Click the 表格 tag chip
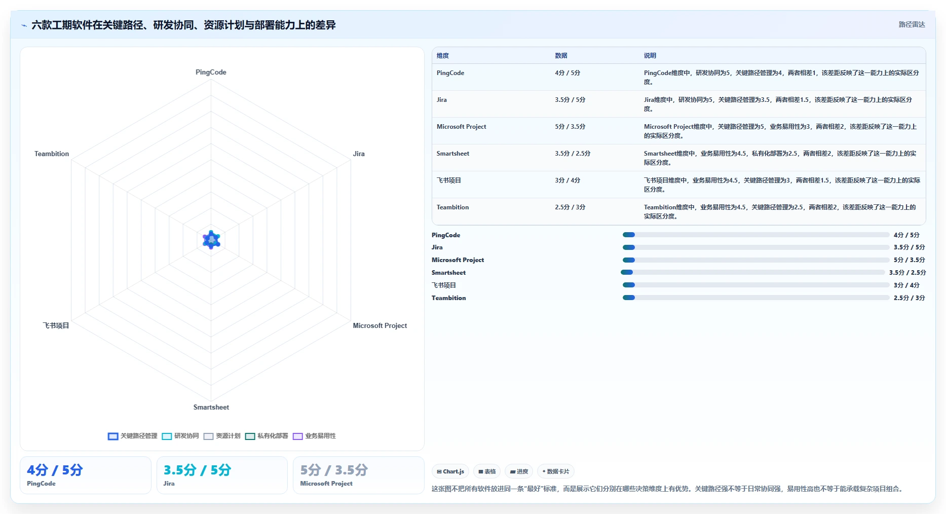 coord(487,471)
